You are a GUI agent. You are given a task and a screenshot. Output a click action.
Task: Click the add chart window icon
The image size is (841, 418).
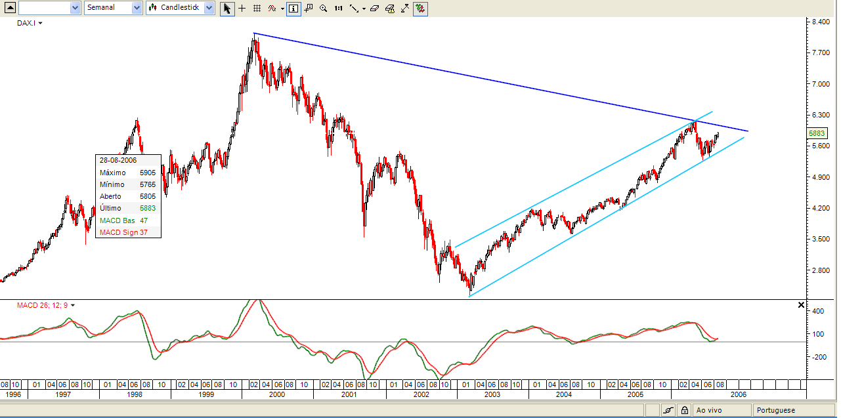(308, 9)
